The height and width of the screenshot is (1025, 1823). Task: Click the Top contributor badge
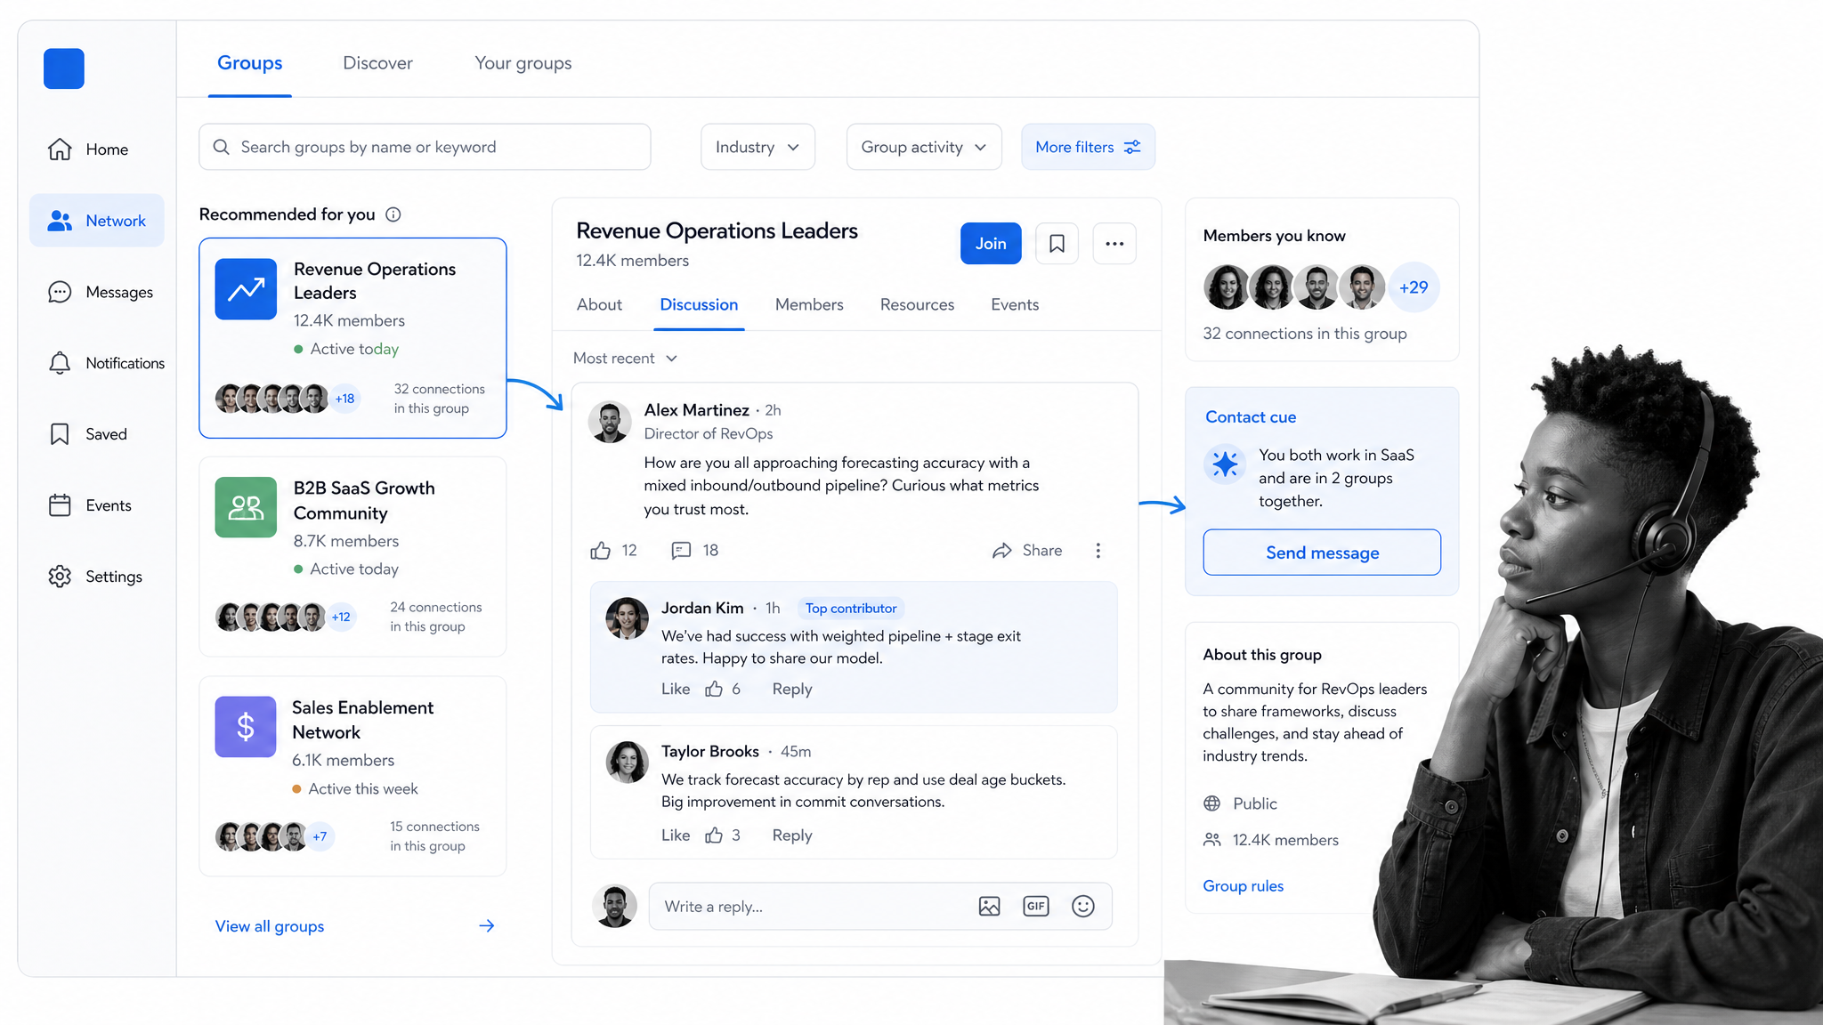click(851, 609)
